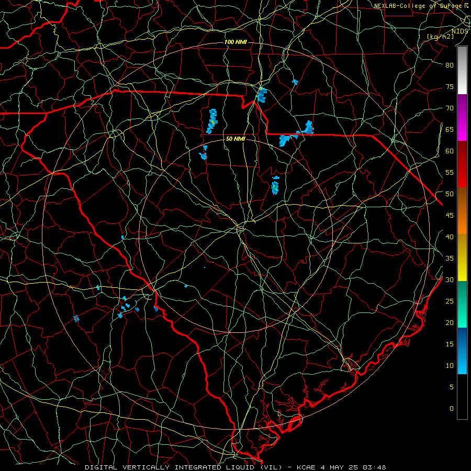Click the scale value "45"
This screenshot has width=471, height=471.
[450, 216]
